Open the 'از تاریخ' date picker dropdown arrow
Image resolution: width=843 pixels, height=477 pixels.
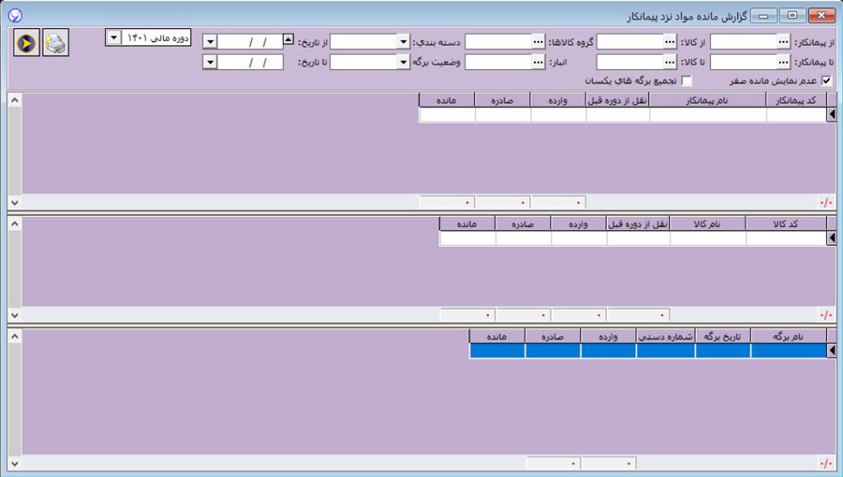pyautogui.click(x=210, y=42)
